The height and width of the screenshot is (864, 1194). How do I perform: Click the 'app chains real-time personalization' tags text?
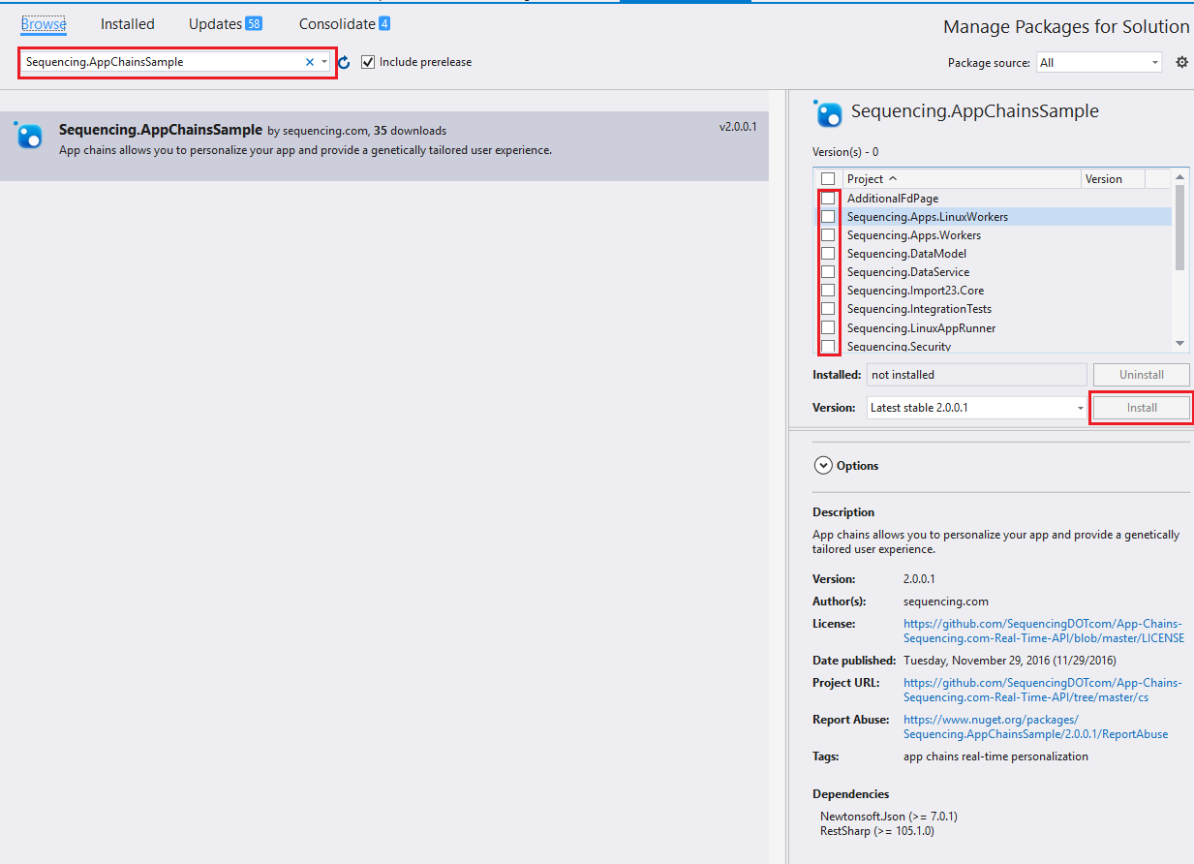click(995, 756)
